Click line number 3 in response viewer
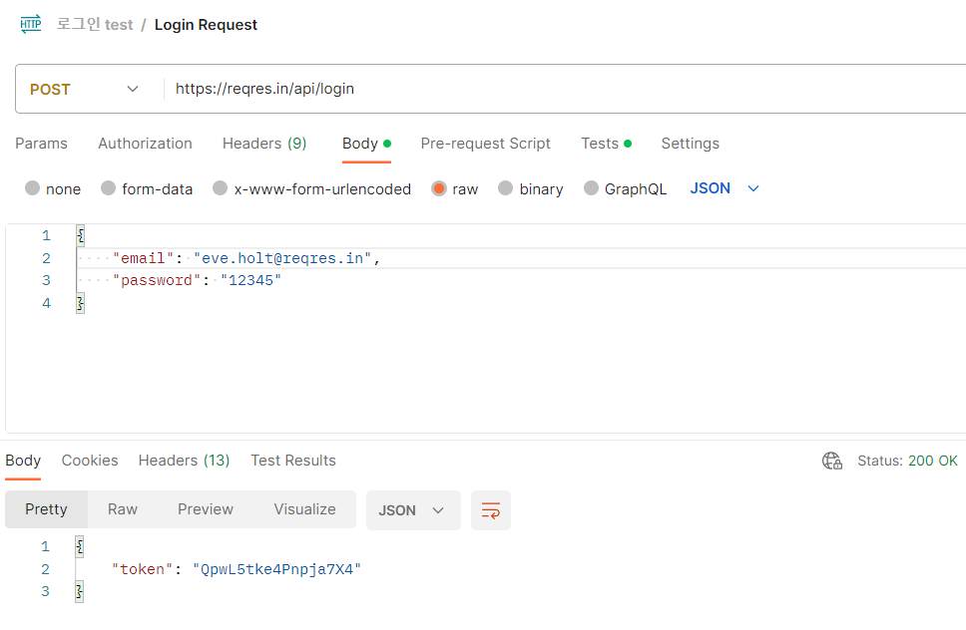The image size is (966, 630). (45, 592)
